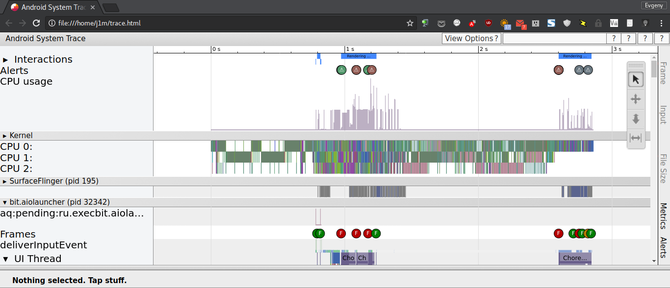670x288 pixels.
Task: Open the File Size side tab
Action: click(663, 169)
